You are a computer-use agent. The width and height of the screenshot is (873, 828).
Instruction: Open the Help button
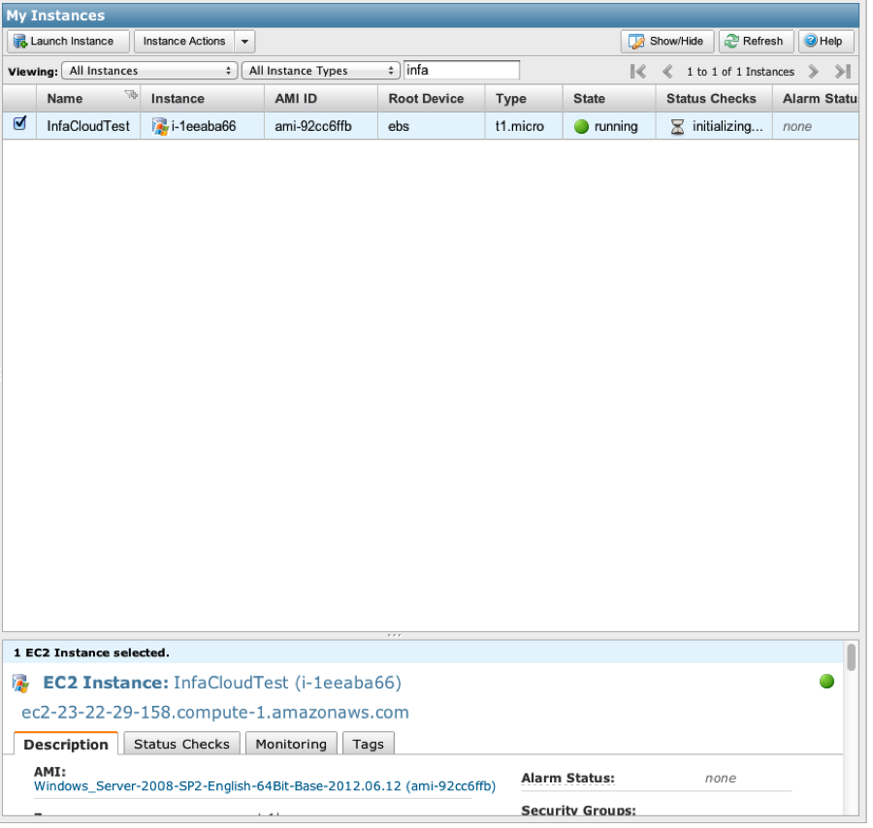tap(825, 41)
